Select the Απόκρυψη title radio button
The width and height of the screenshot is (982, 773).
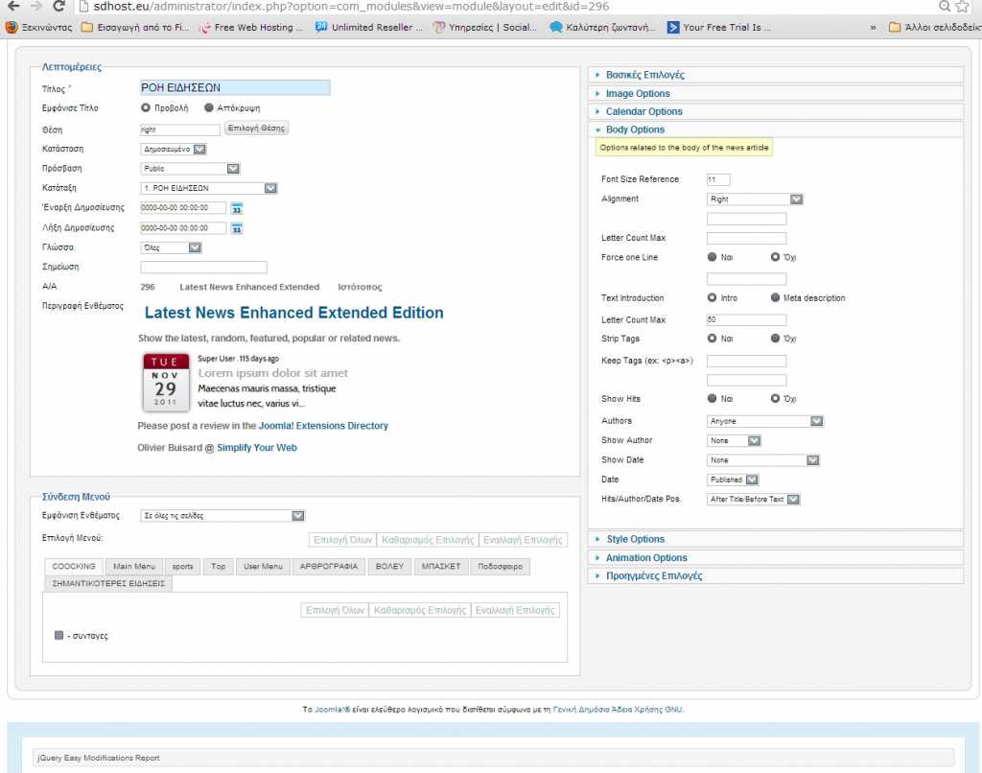(x=209, y=108)
